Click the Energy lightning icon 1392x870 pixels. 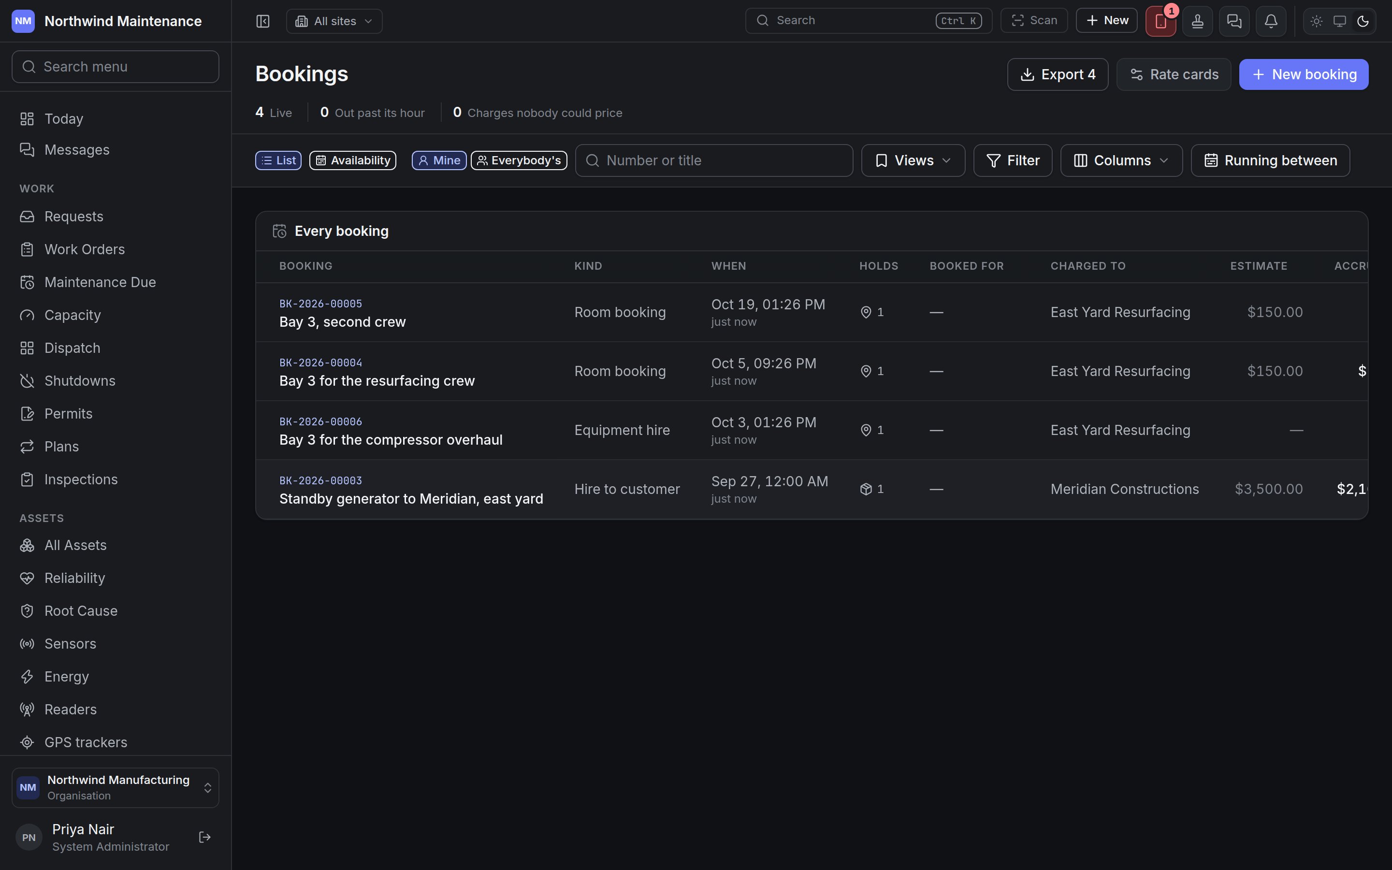[x=27, y=677]
